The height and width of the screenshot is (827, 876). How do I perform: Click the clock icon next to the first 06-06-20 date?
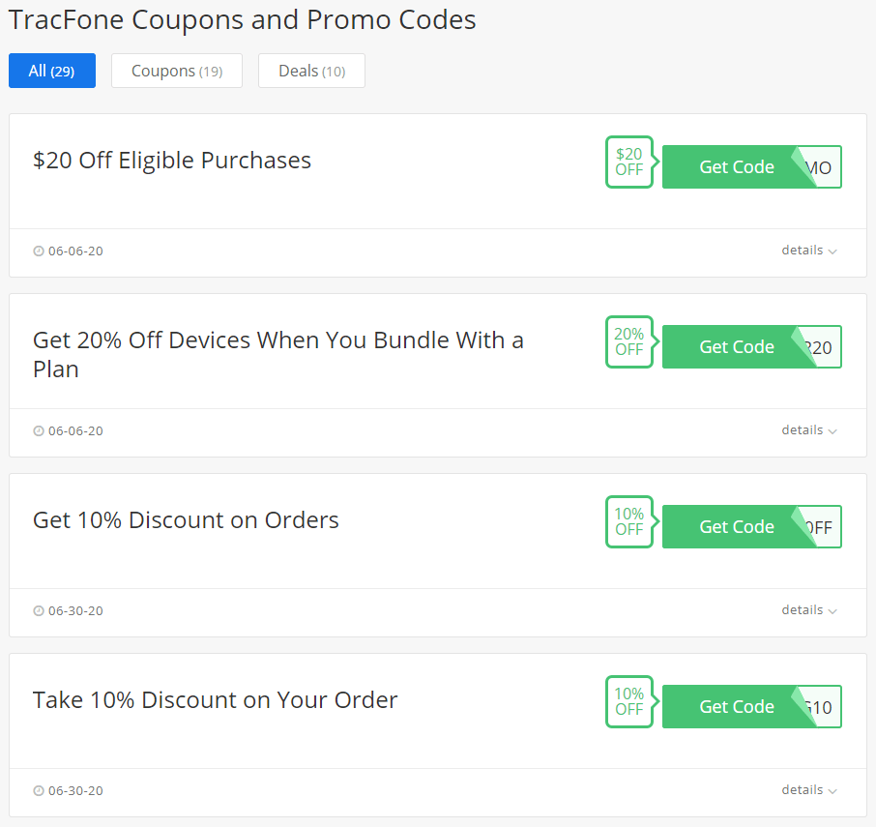(x=39, y=251)
